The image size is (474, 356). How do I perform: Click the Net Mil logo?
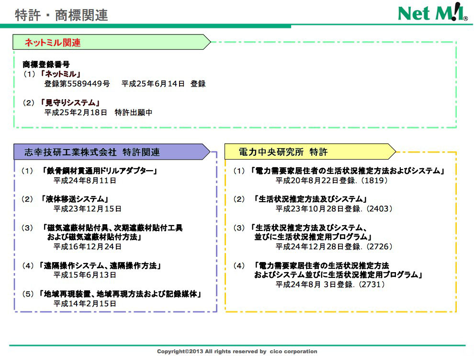coord(433,12)
